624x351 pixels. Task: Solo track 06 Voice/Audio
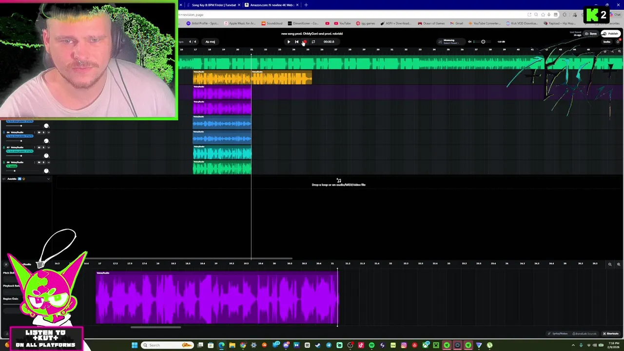[43, 132]
